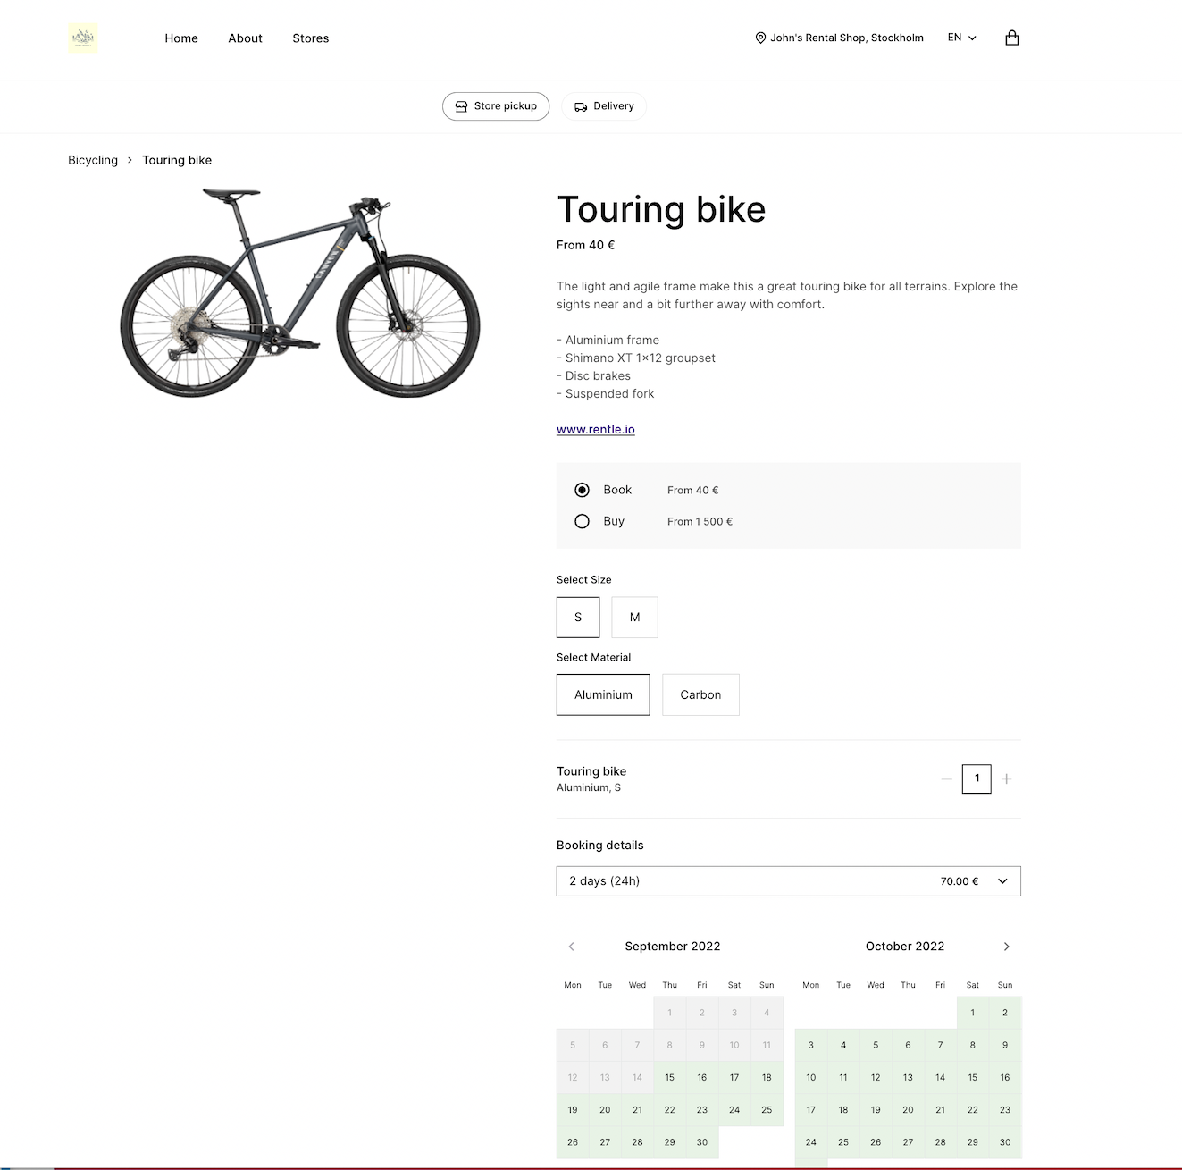
Task: Select the Book rental option
Action: (x=582, y=490)
